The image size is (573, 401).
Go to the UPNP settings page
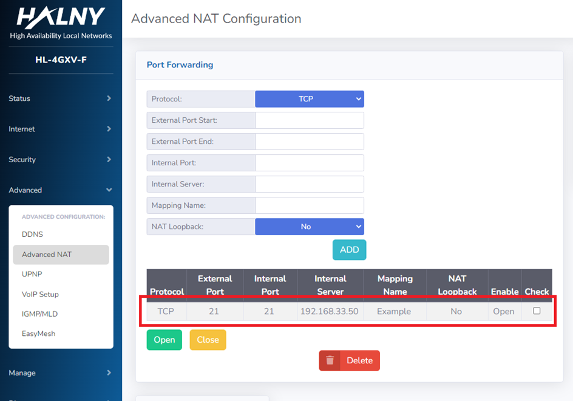(32, 274)
